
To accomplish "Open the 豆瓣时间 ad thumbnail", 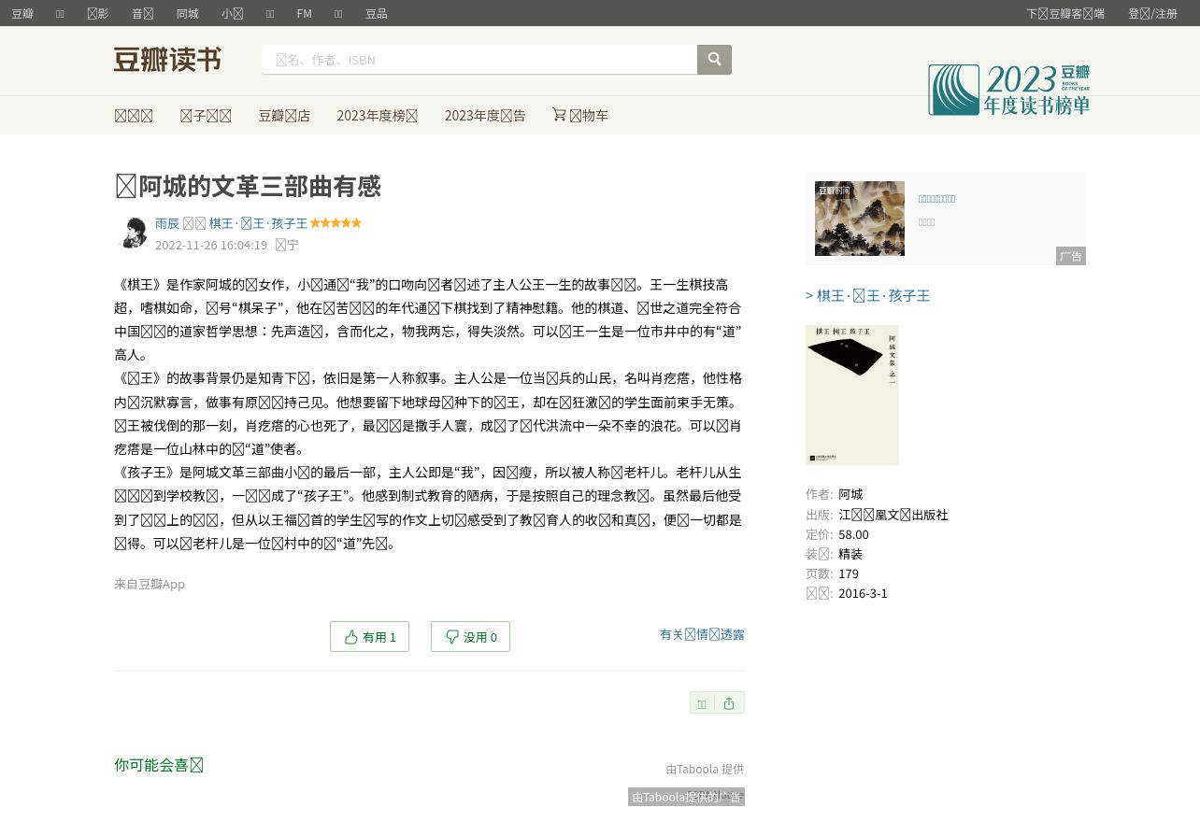I will coord(860,219).
